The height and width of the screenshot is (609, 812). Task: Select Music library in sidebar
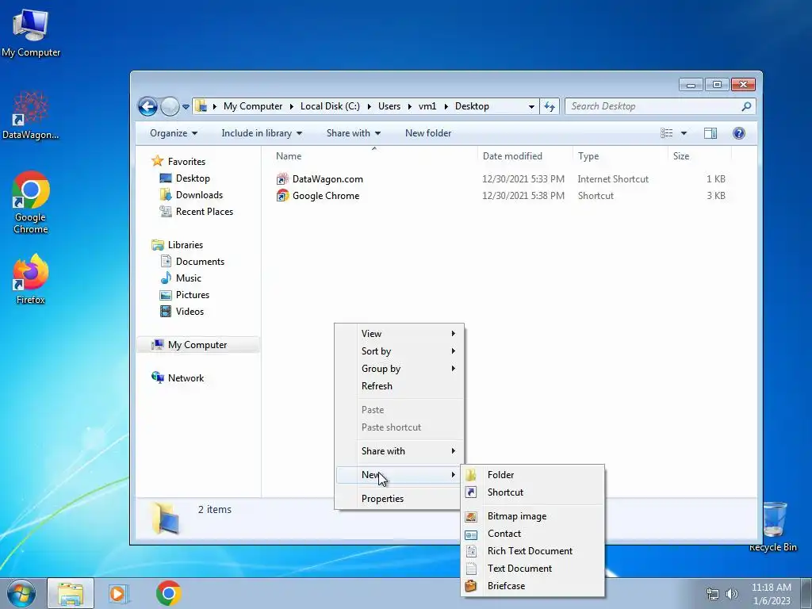pyautogui.click(x=188, y=278)
